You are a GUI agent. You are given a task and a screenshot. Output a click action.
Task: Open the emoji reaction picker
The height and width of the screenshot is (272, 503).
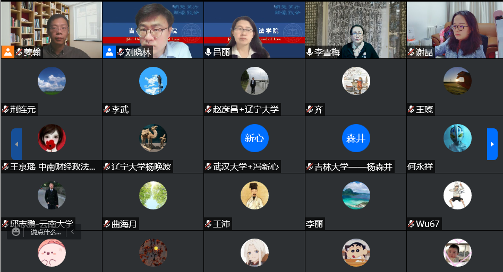[x=16, y=232]
